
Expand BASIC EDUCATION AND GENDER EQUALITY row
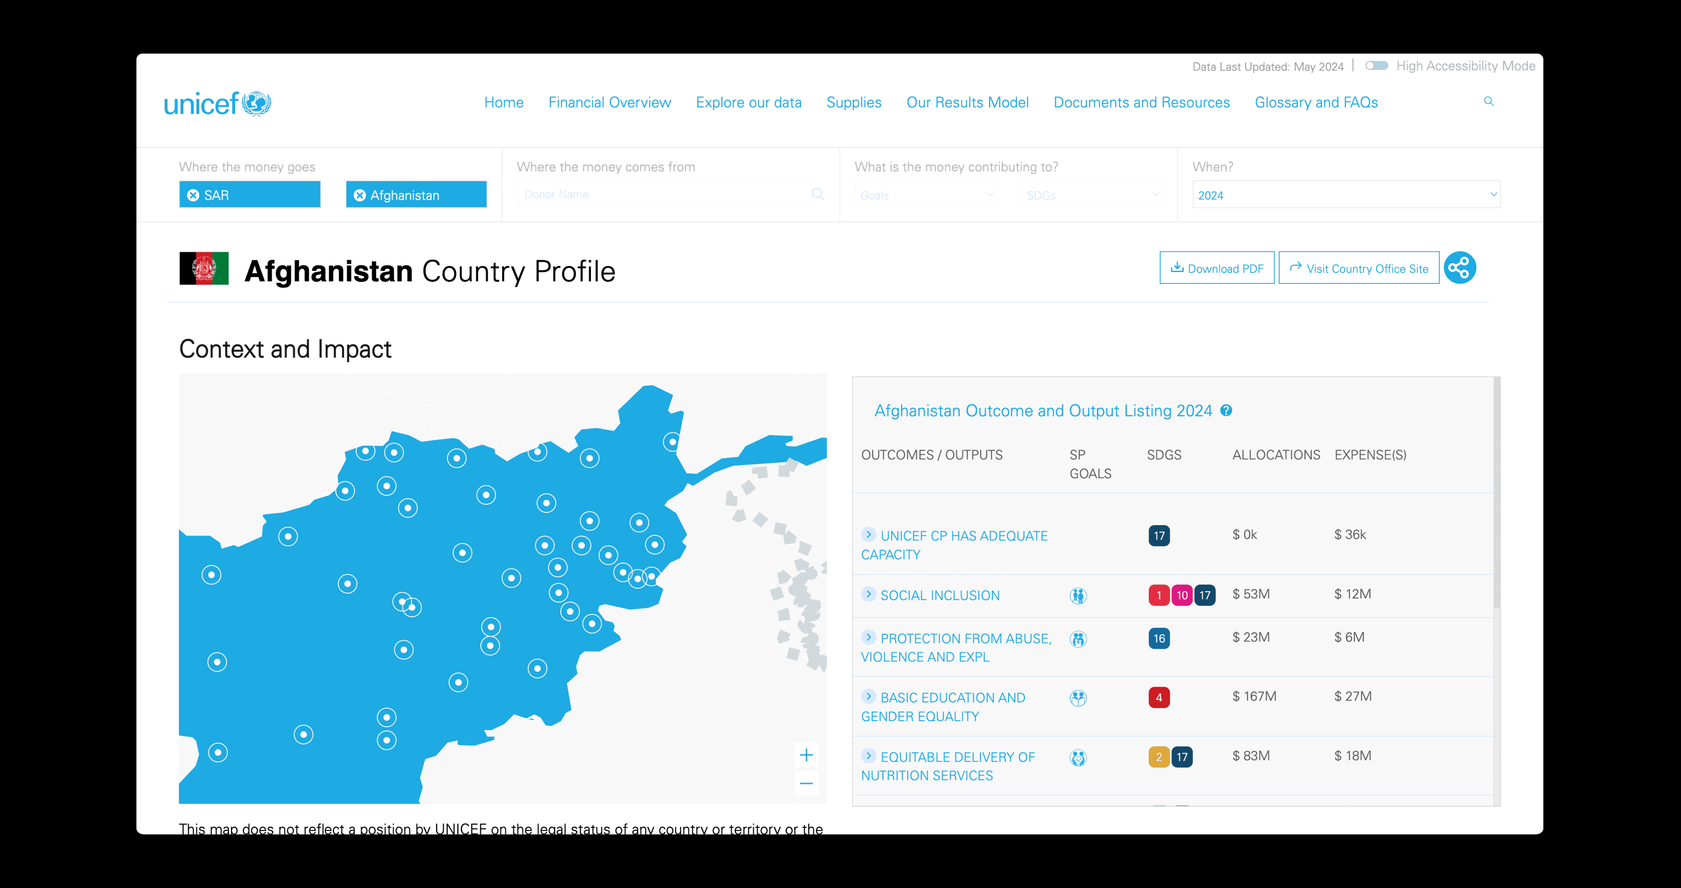coord(868,696)
